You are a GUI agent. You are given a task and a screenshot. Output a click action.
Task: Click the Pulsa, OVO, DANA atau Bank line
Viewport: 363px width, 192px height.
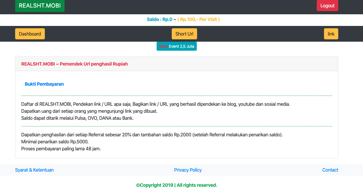tap(77, 118)
